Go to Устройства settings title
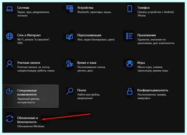The height and width of the screenshot is (135, 187). point(85,7)
